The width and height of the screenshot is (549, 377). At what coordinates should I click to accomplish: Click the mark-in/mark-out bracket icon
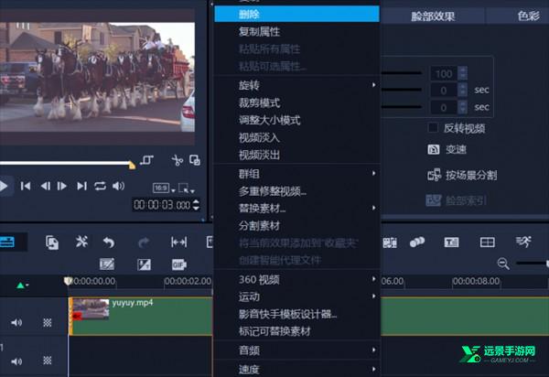[x=146, y=160]
